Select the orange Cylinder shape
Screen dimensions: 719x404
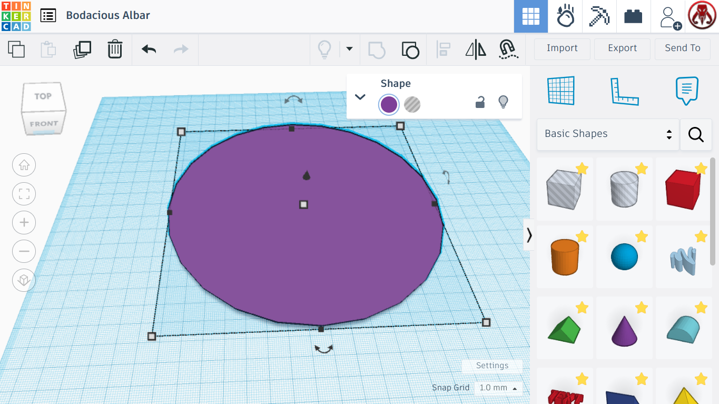click(x=565, y=257)
